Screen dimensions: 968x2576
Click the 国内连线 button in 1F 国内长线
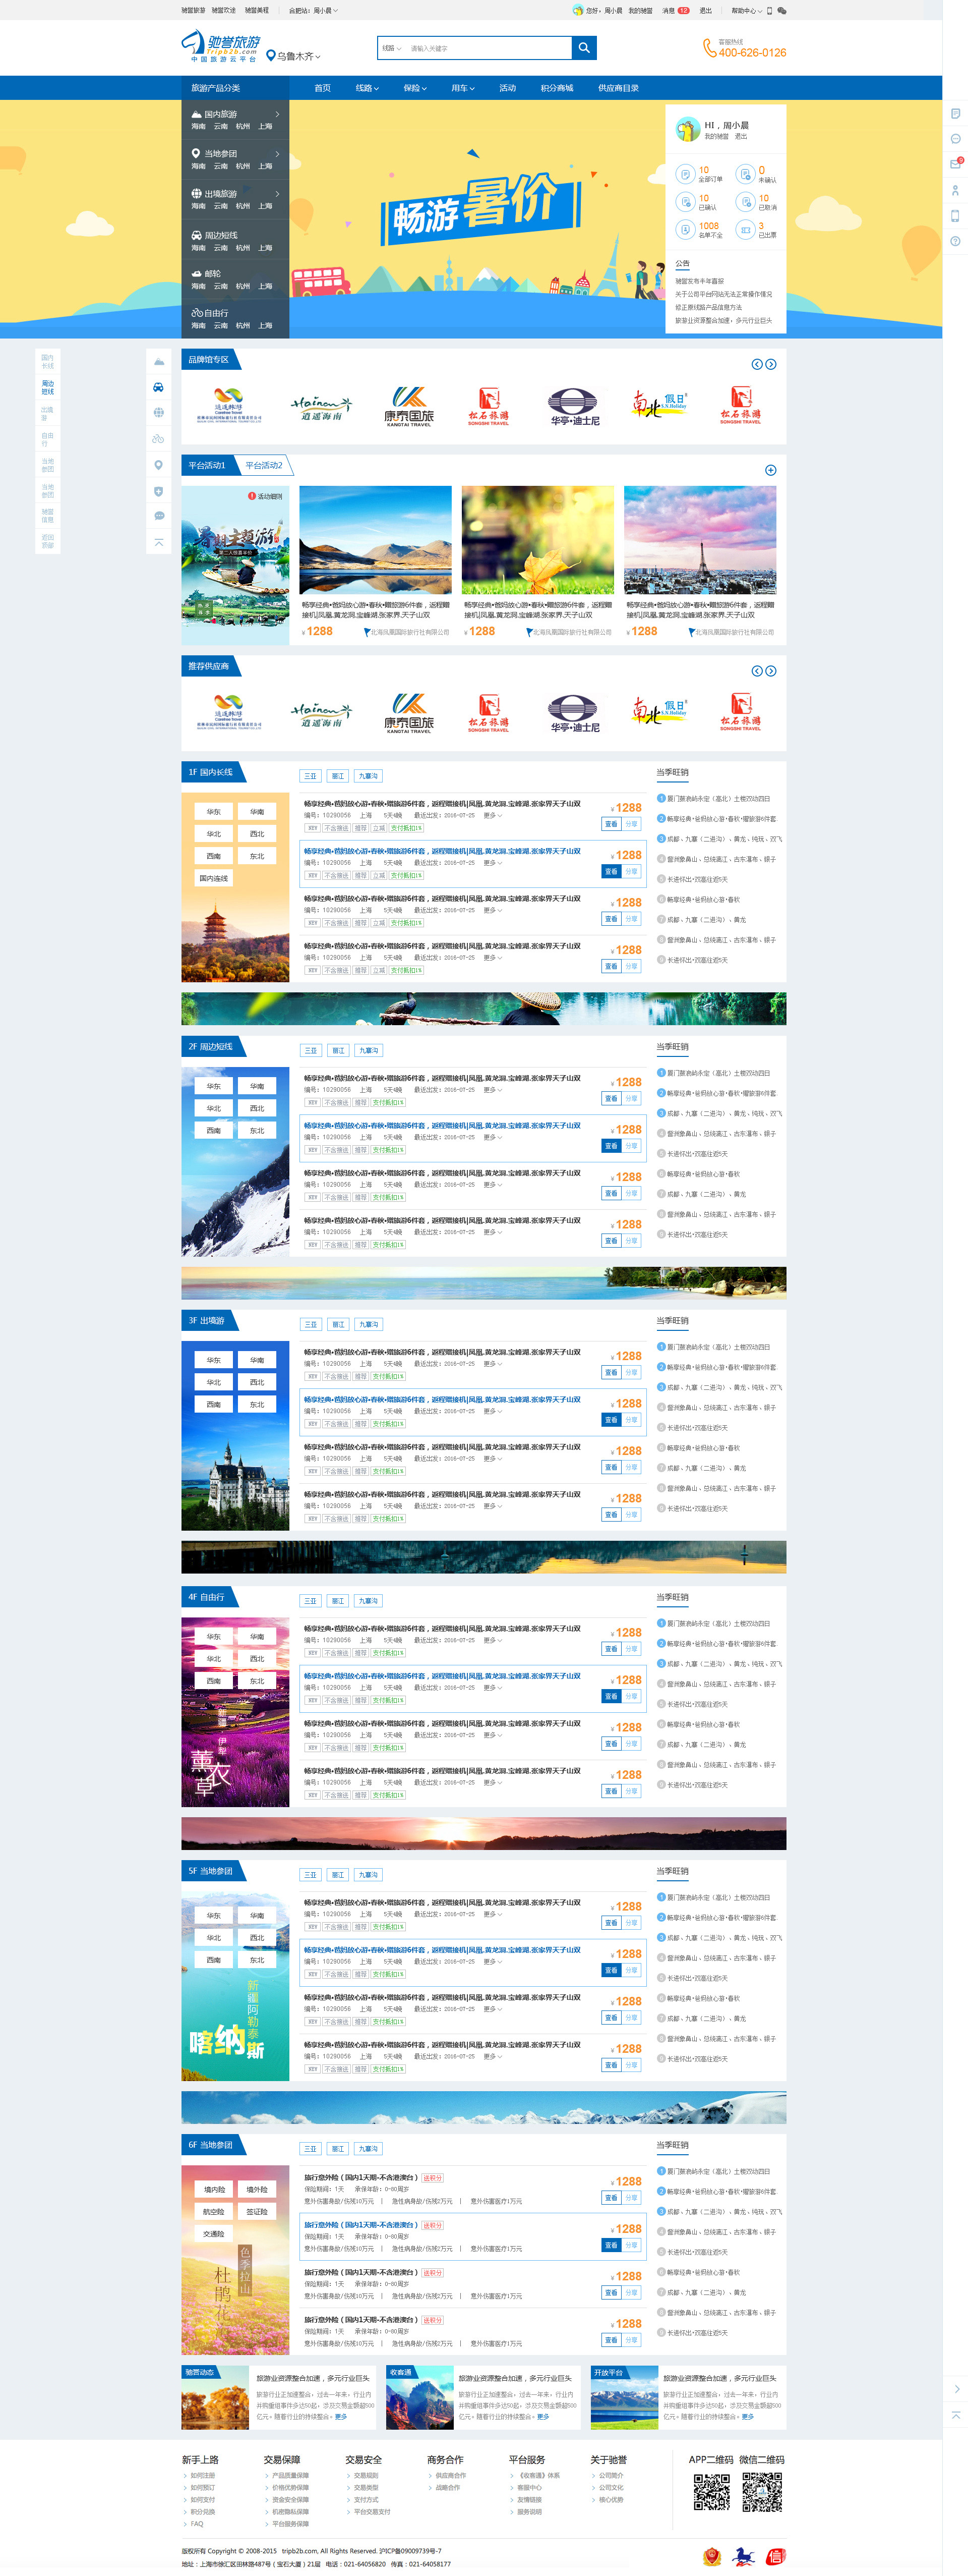coord(214,878)
